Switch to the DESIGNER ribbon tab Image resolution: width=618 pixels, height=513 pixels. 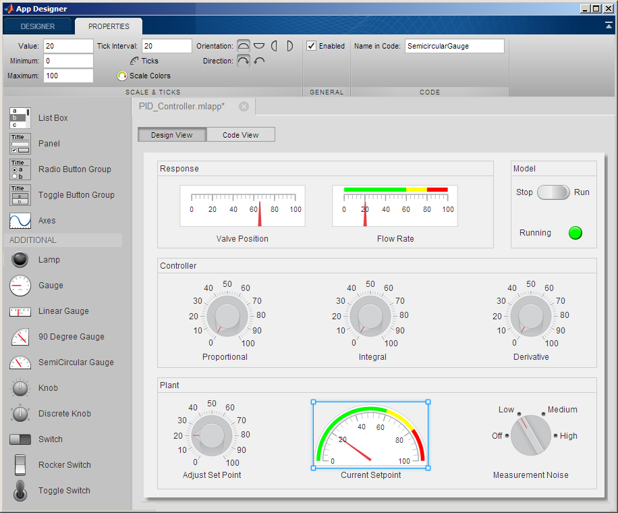coord(37,26)
